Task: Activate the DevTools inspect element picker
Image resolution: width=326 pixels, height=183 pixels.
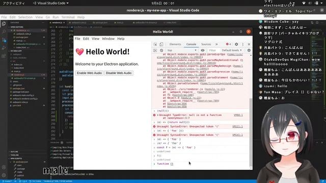Action: coord(155,44)
